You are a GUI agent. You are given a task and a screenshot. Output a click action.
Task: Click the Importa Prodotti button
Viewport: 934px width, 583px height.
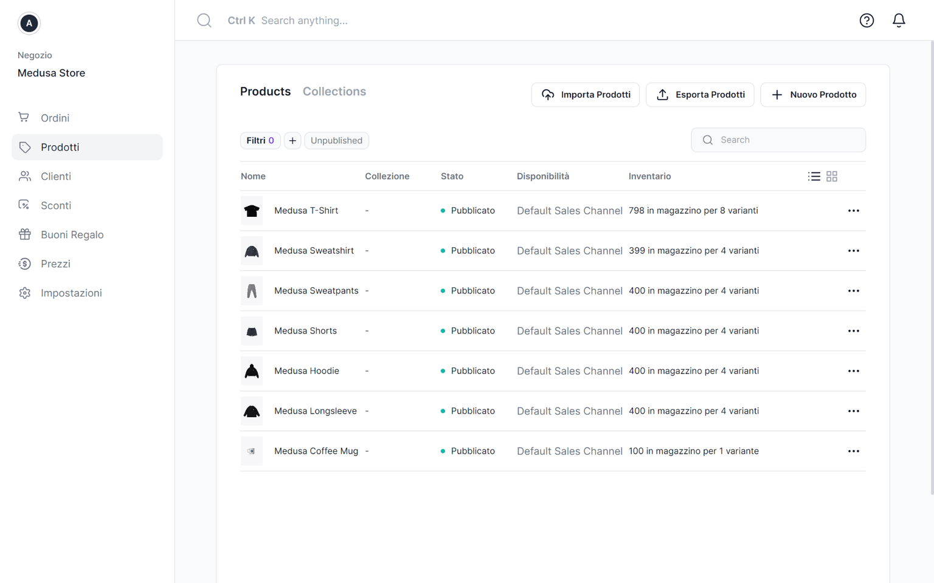click(586, 95)
